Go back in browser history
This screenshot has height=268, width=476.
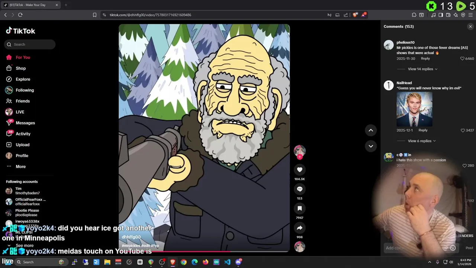(5, 15)
